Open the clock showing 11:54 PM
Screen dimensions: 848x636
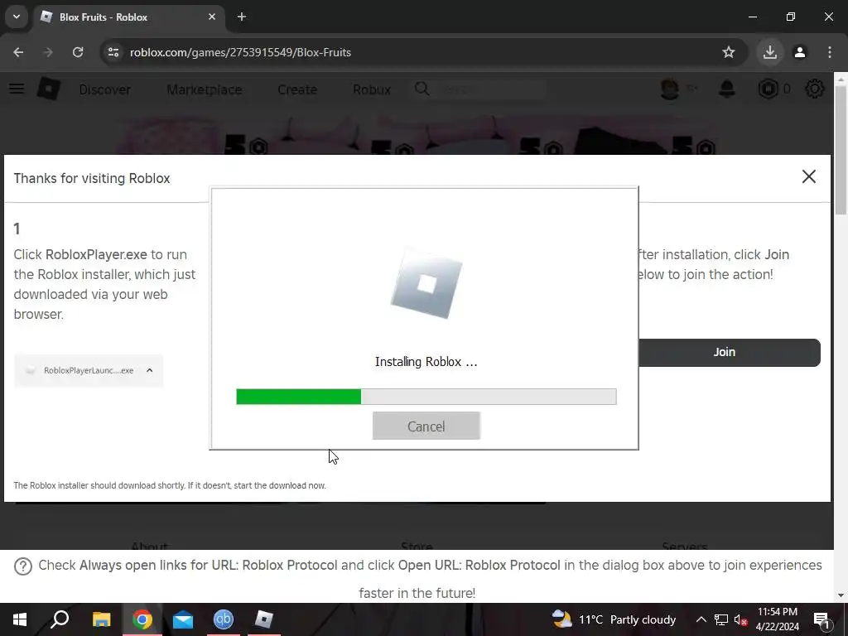click(x=777, y=619)
